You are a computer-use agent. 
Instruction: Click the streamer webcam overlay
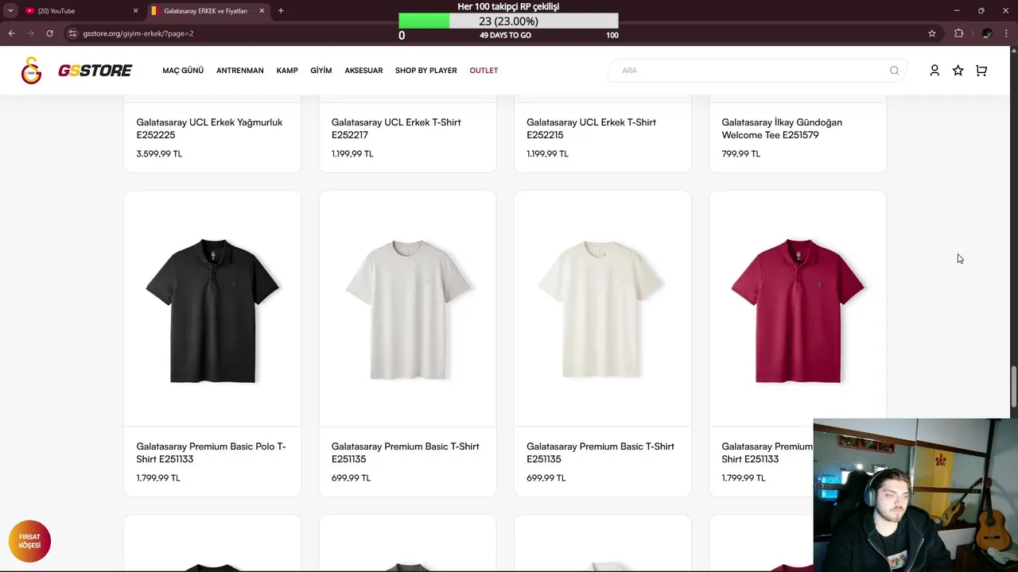point(915,495)
